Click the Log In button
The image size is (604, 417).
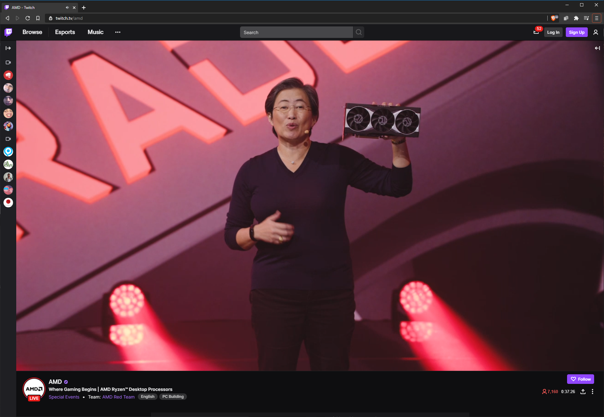[553, 32]
